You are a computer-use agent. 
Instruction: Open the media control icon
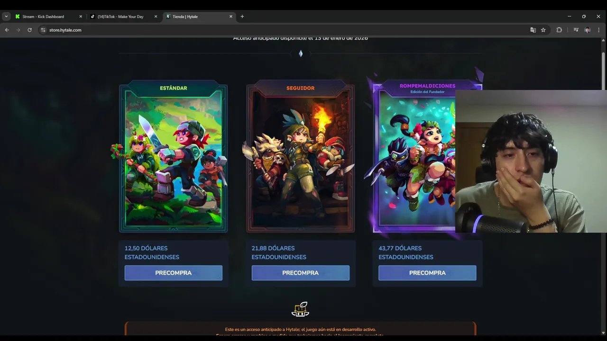(x=576, y=30)
